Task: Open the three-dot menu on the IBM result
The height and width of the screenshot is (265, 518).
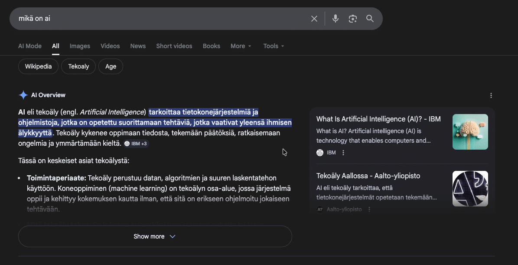Action: [x=343, y=152]
